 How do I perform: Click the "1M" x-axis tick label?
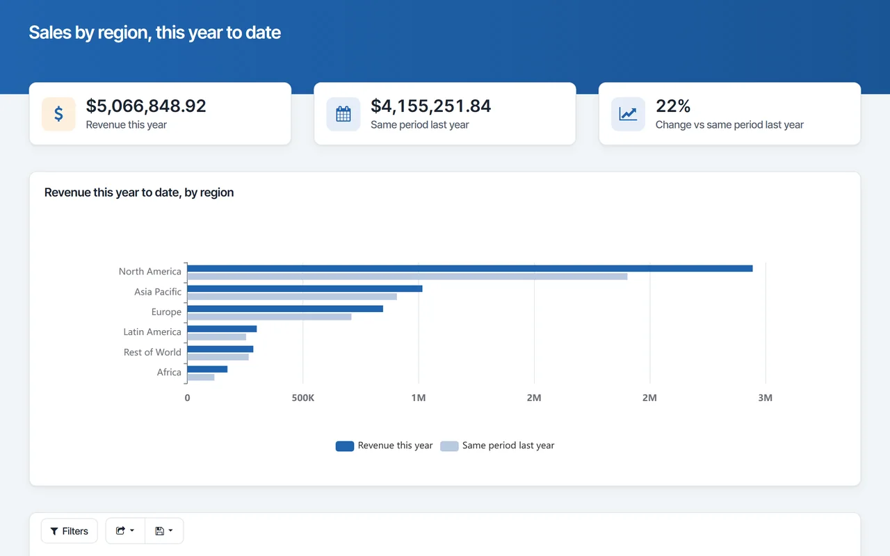pyautogui.click(x=419, y=398)
